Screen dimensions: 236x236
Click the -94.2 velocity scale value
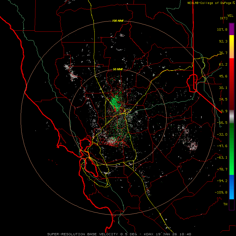click(222, 181)
